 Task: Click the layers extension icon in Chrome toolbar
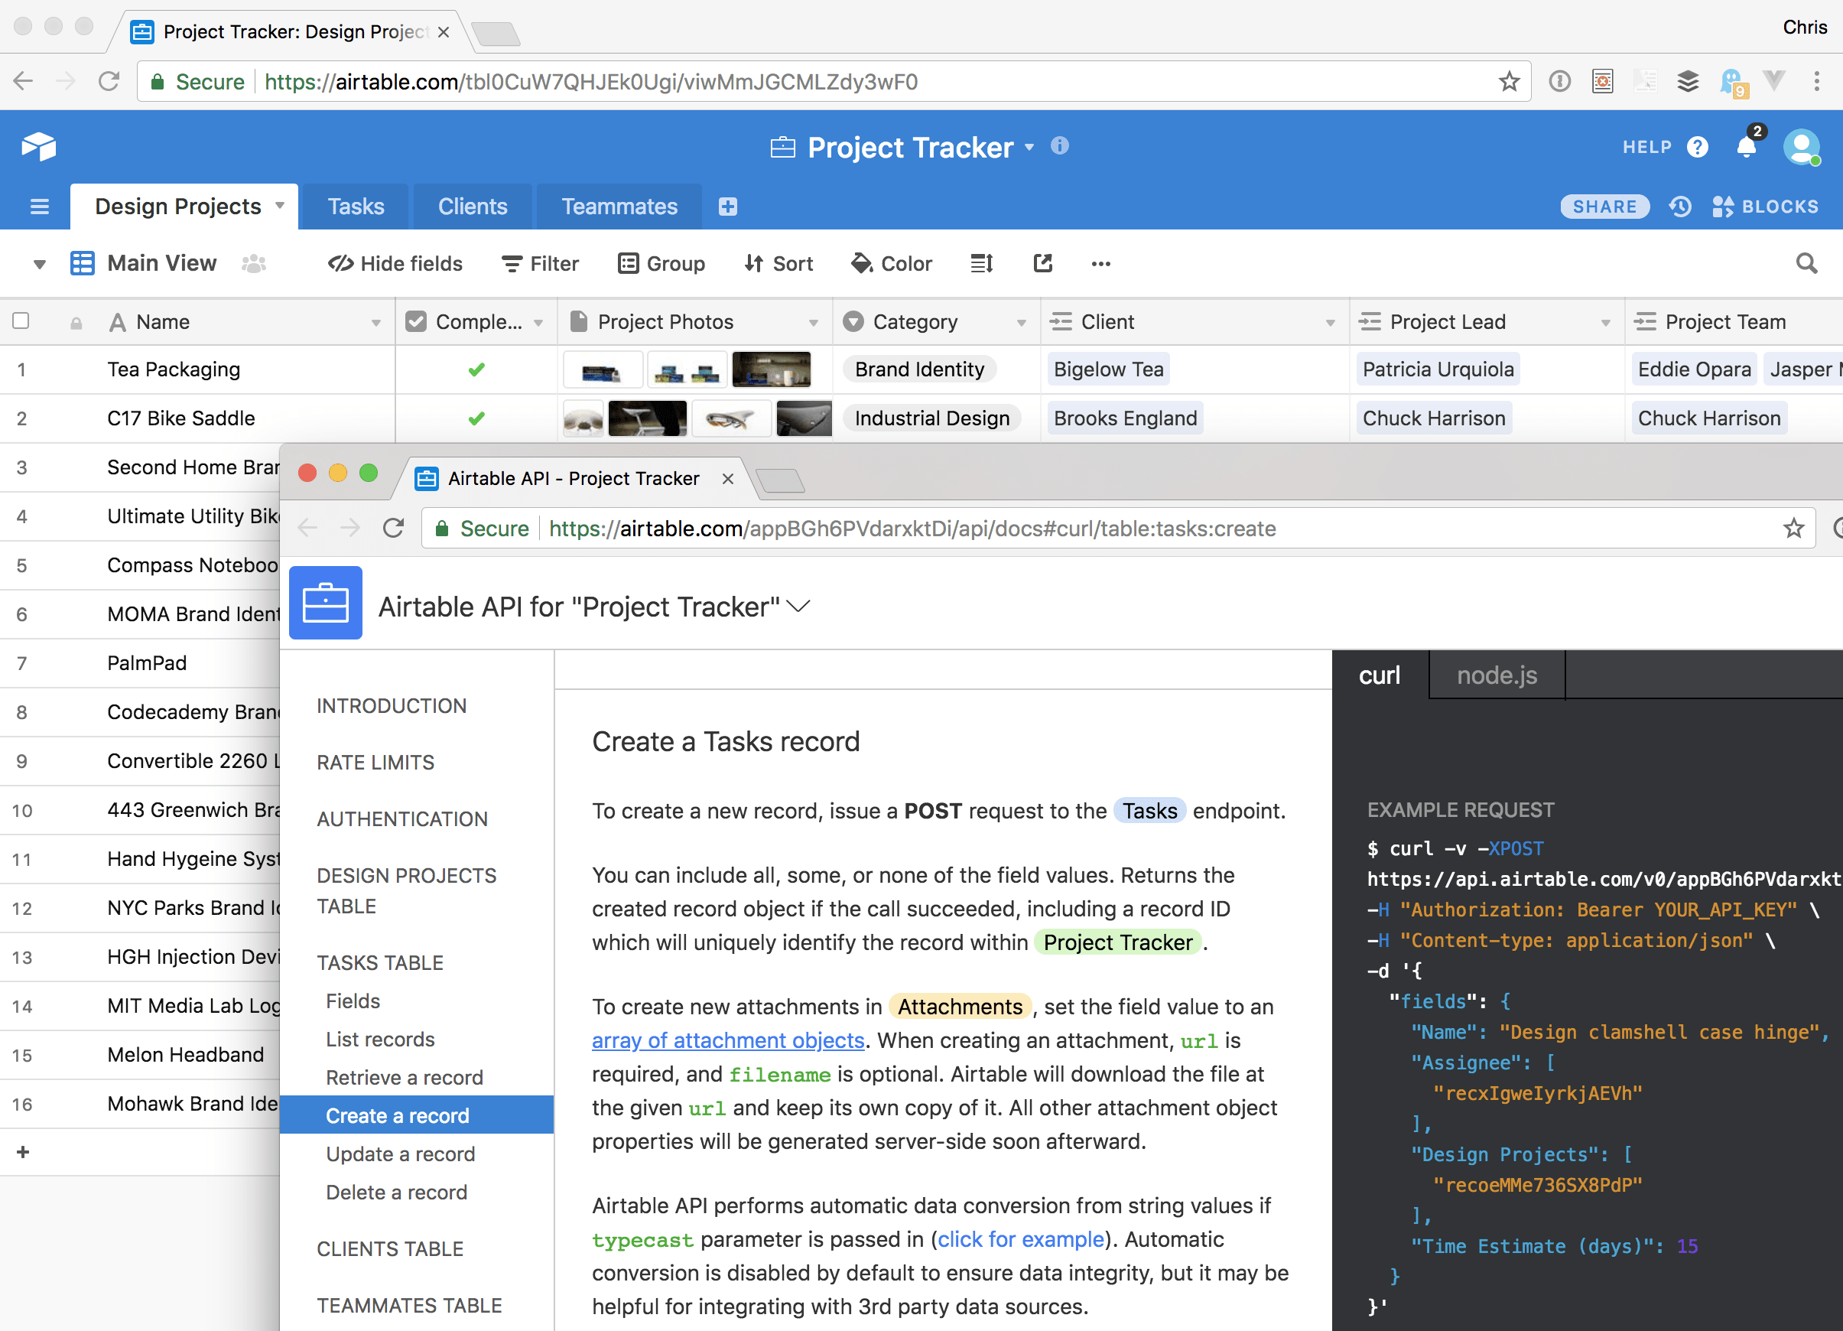1688,81
